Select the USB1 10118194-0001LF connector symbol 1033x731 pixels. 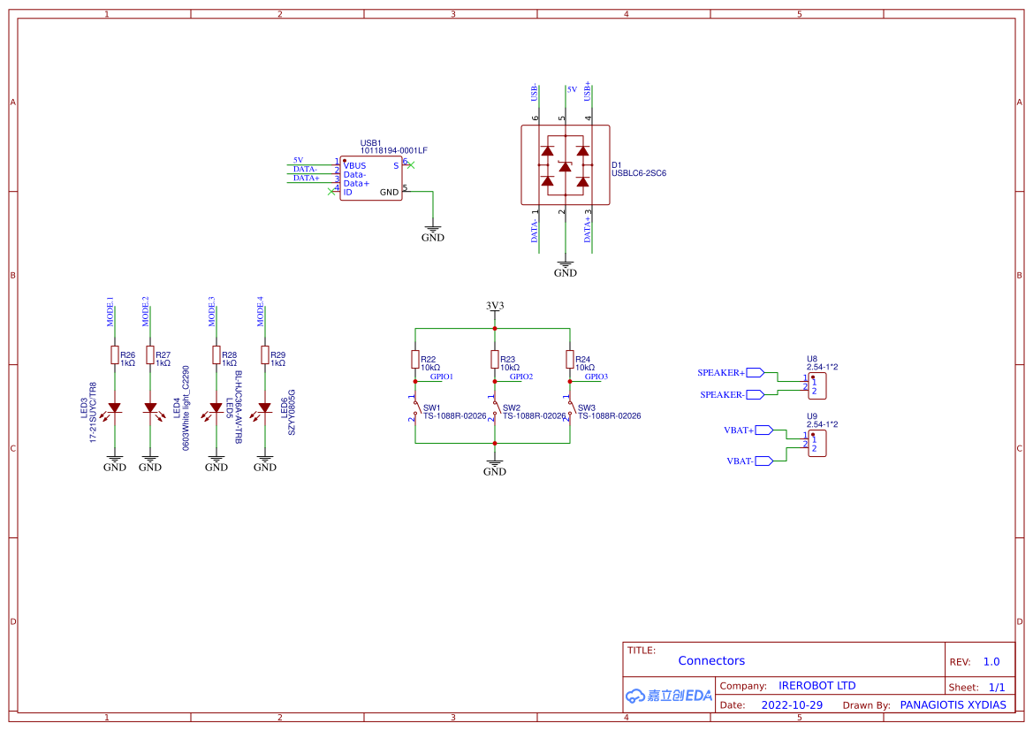370,177
